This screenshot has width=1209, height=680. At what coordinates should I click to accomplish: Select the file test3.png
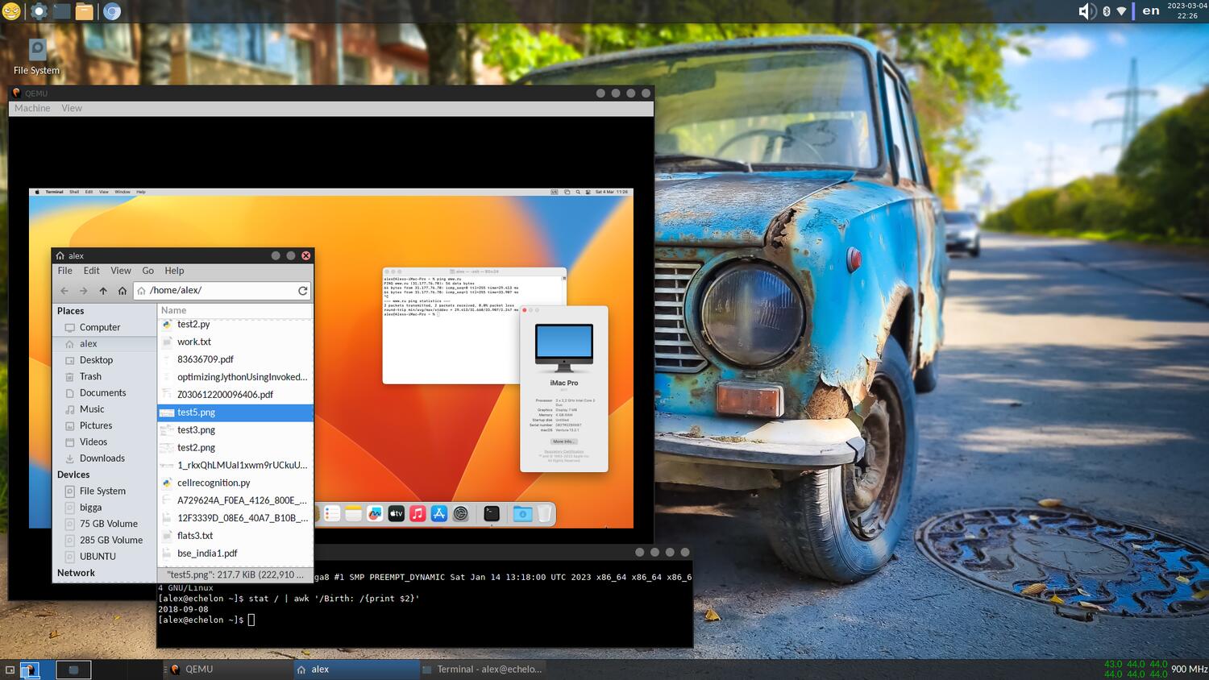[235, 430]
